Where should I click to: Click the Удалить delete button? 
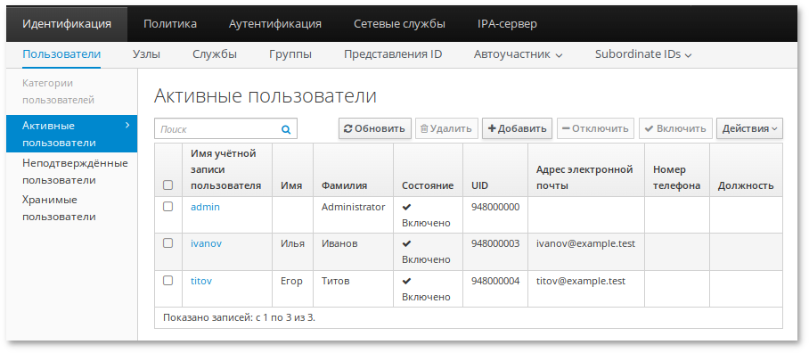click(x=446, y=128)
